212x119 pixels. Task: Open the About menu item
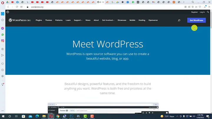pos(96,20)
